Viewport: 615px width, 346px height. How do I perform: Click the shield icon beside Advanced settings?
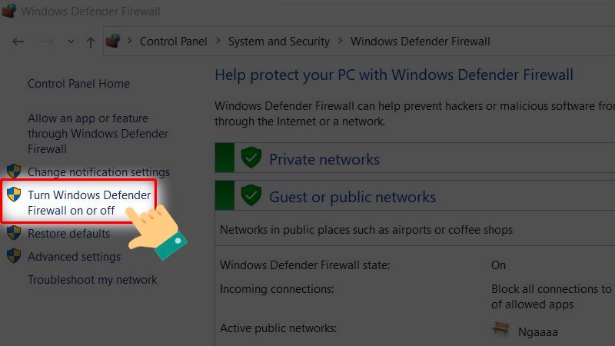14,256
